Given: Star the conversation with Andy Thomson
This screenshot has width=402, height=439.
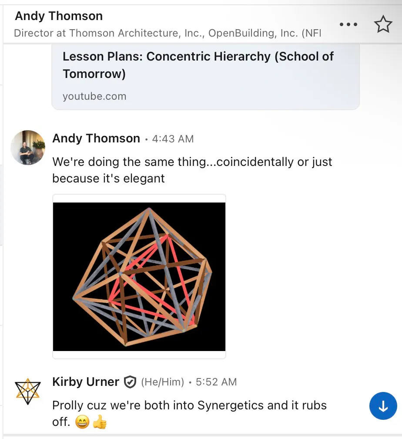Looking at the screenshot, I should [383, 25].
